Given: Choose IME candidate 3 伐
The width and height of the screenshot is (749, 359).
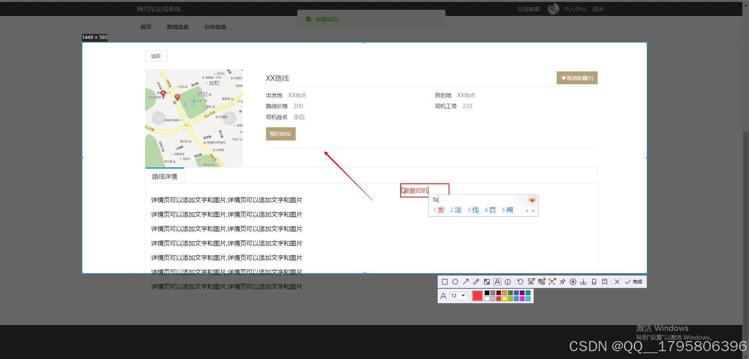Looking at the screenshot, I should pos(473,210).
